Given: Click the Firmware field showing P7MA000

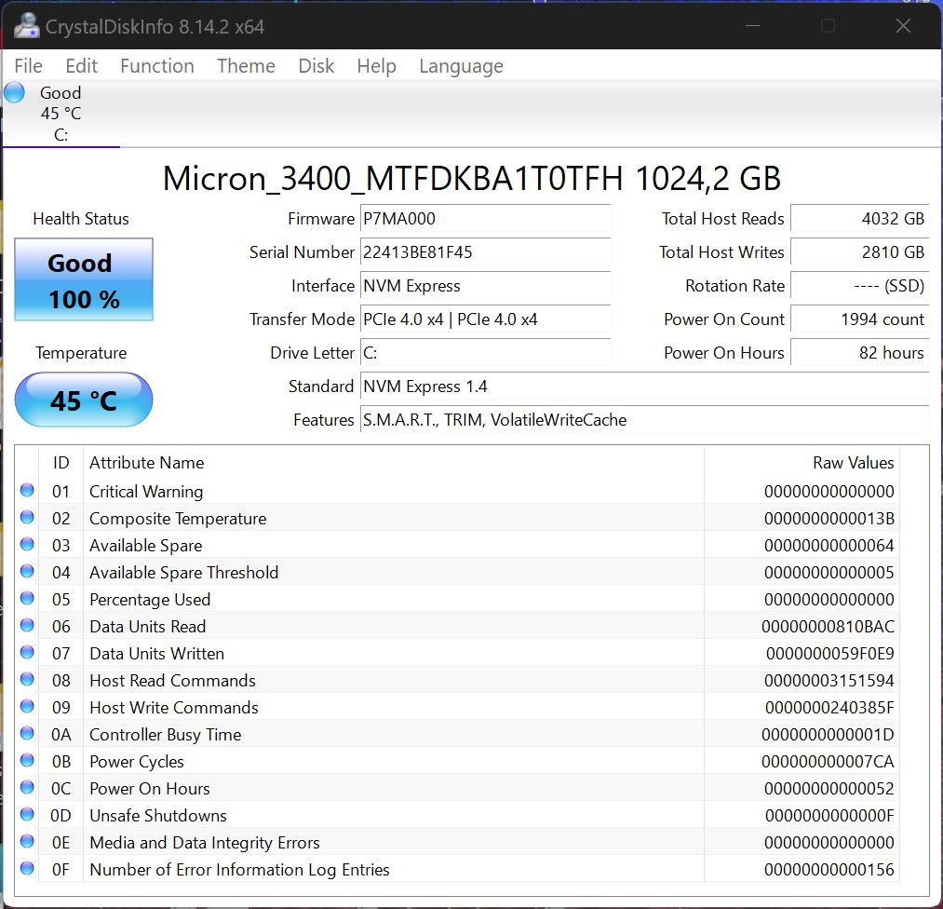Looking at the screenshot, I should point(485,218).
